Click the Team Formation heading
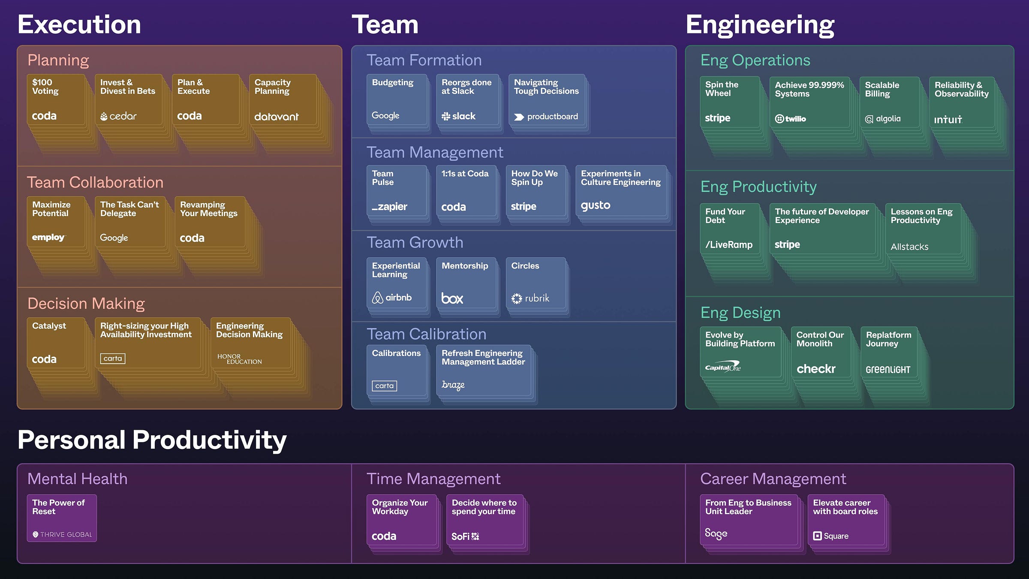 (424, 60)
